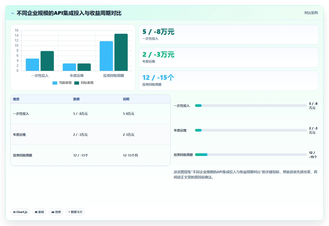Click the 投资回收周期 chart axis label

(114, 76)
